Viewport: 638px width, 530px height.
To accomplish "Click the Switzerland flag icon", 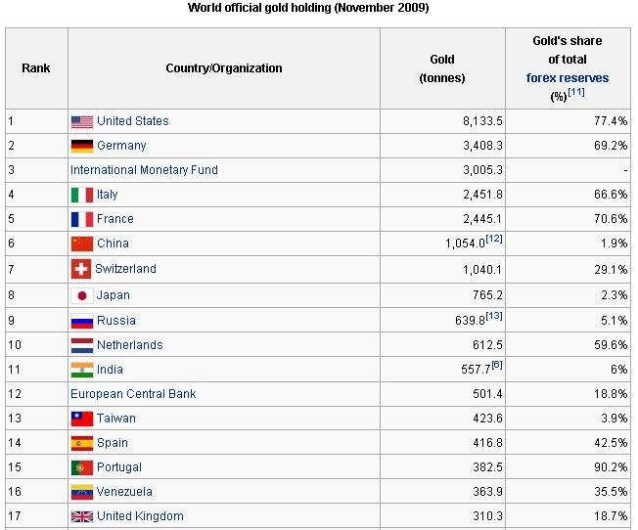I will coord(80,269).
